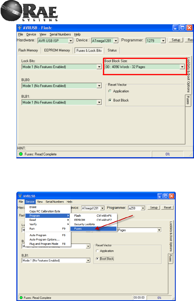Click title icon of lower AVRUSB window
The width and height of the screenshot is (194, 301).
click(20, 196)
